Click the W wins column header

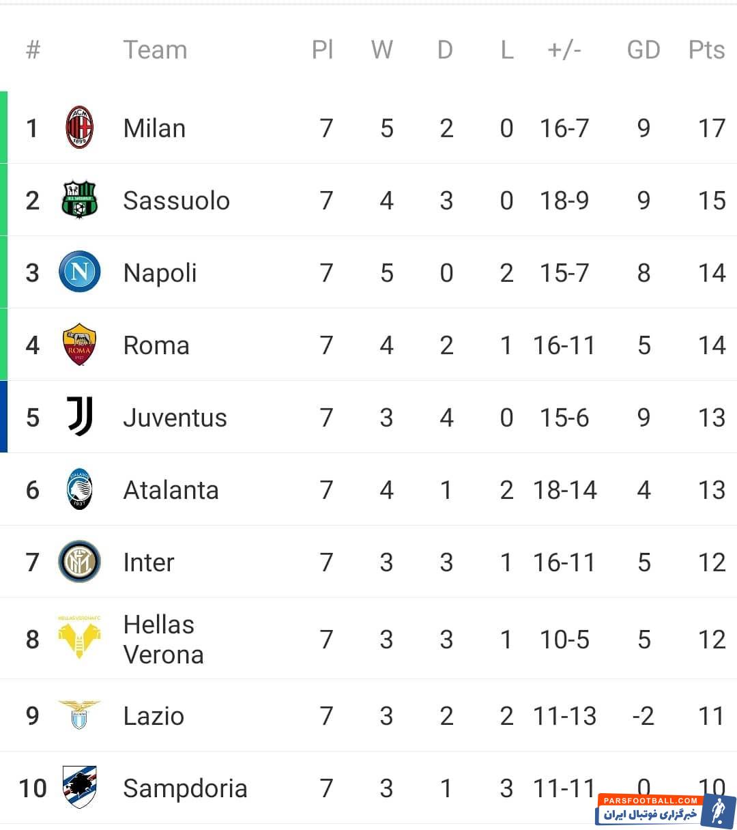[382, 50]
